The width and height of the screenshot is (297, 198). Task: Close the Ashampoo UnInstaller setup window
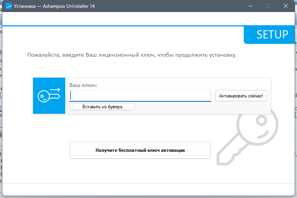pos(286,6)
